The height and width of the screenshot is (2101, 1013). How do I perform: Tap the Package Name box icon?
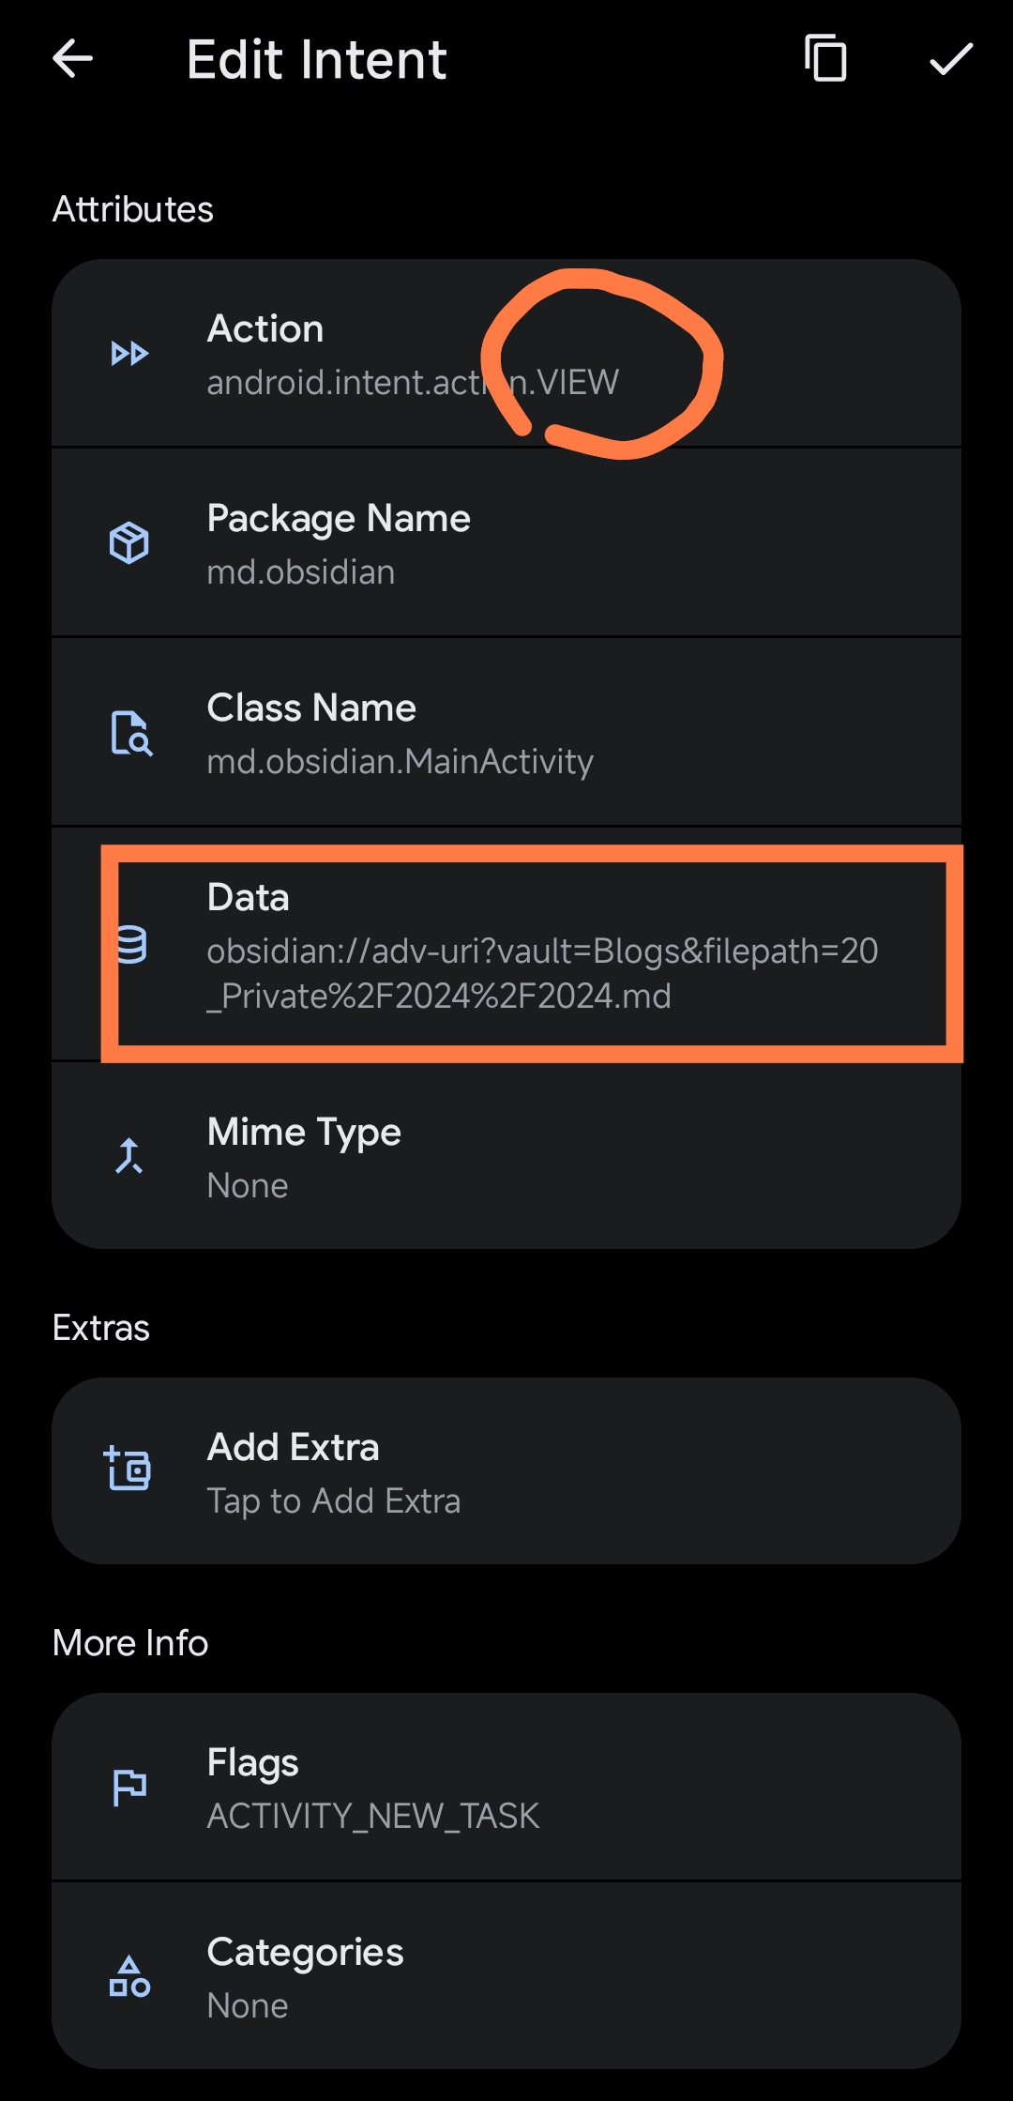[129, 543]
